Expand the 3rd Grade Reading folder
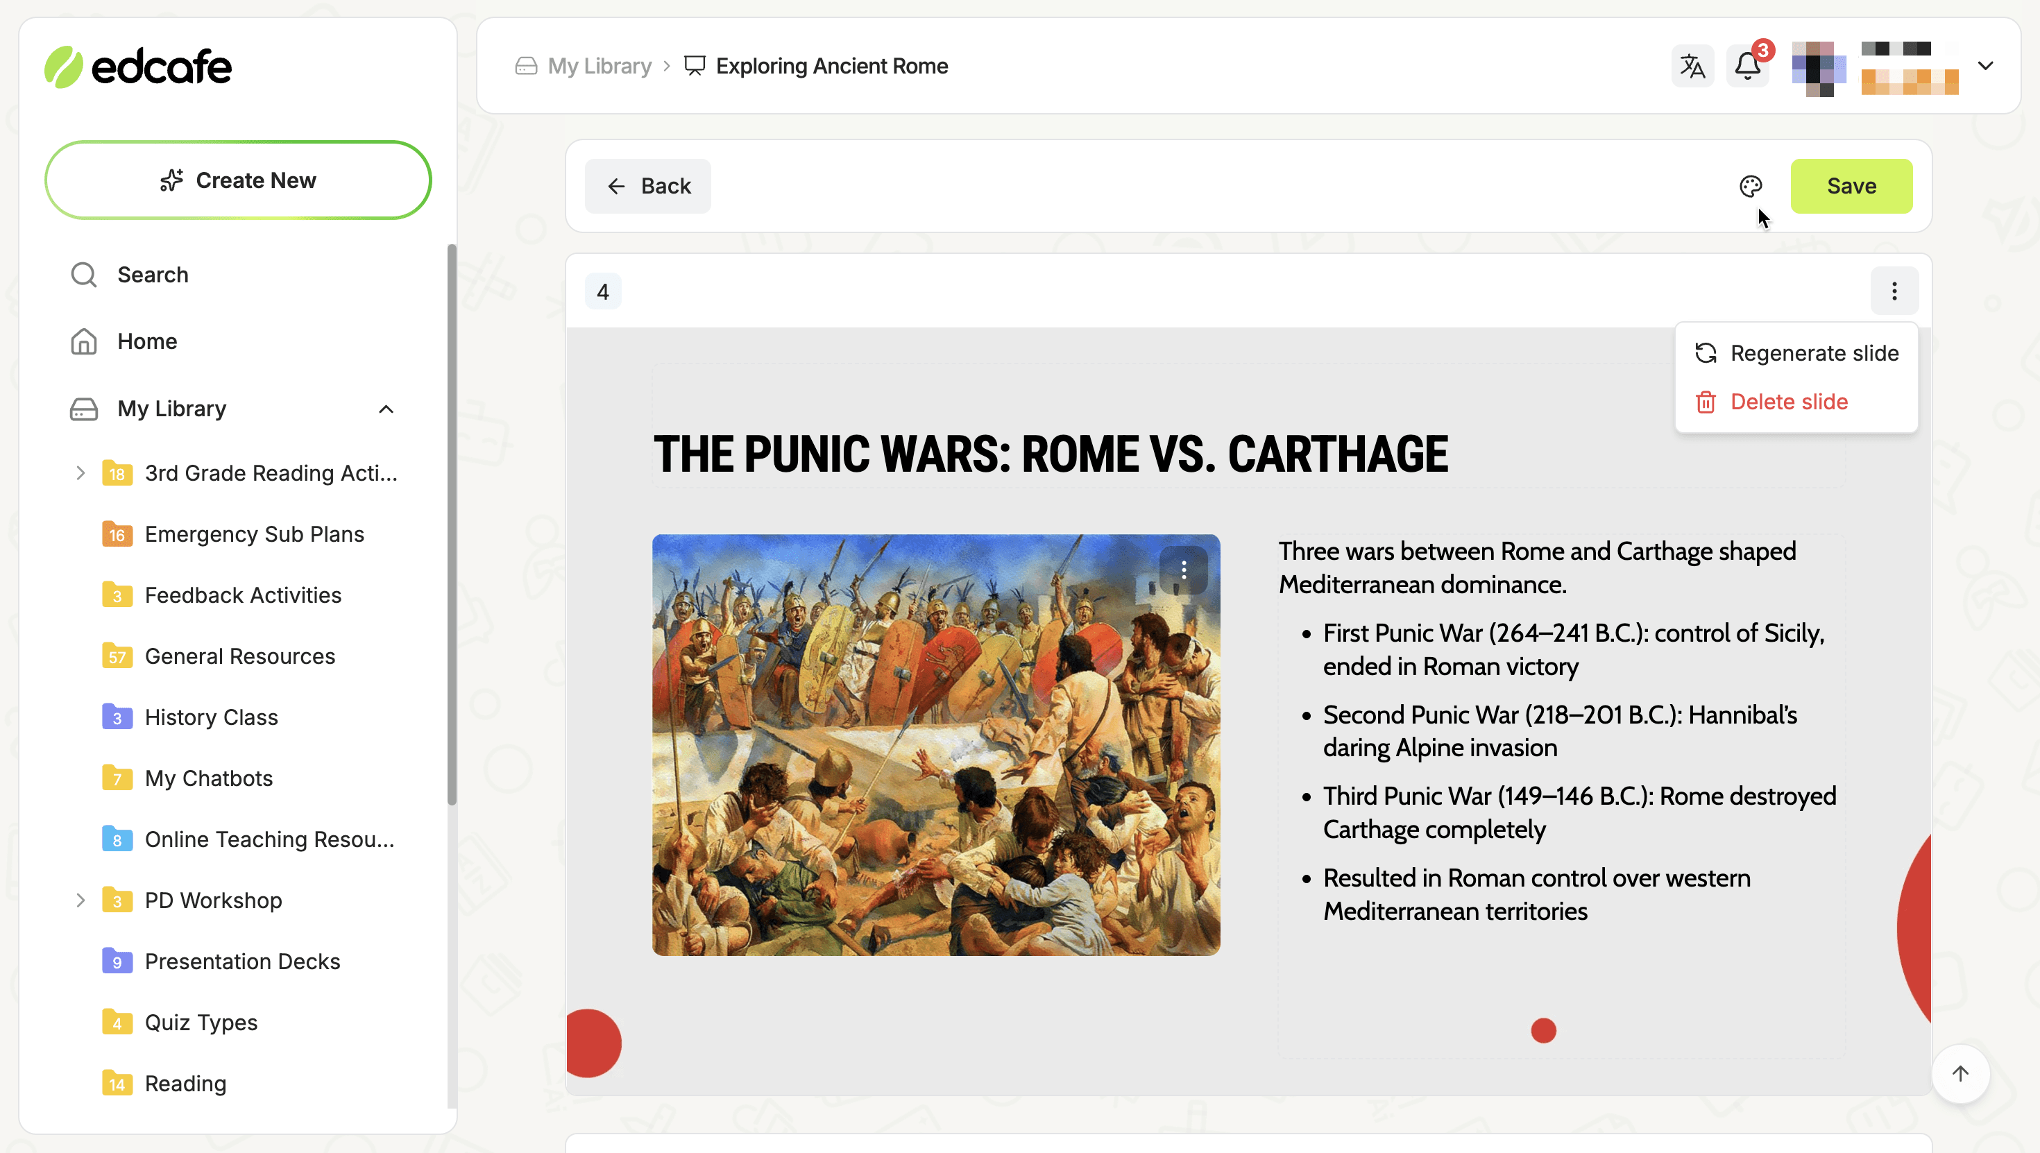Screen dimensions: 2040x1153 [x=80, y=472]
